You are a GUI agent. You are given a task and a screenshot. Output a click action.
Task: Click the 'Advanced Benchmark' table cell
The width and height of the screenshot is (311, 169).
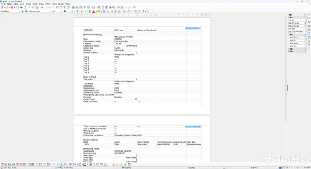[147, 30]
